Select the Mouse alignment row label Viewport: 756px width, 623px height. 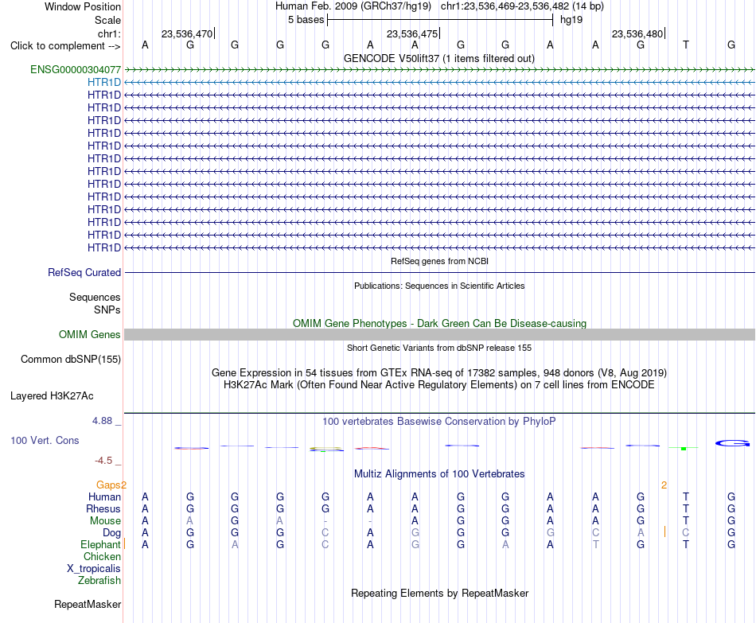(x=105, y=521)
